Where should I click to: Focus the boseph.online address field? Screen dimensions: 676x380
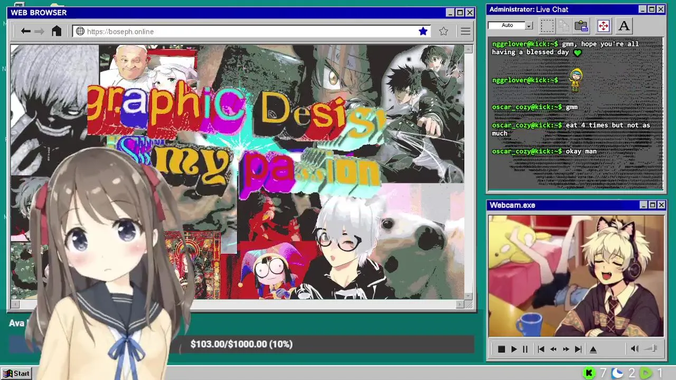pos(251,32)
